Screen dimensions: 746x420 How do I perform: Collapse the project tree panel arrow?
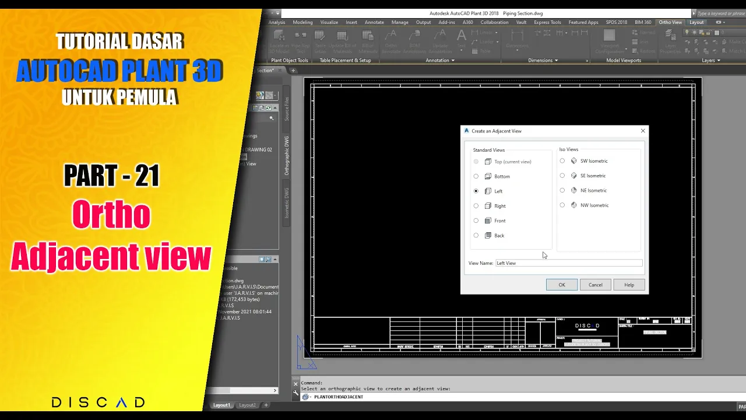tap(275, 108)
